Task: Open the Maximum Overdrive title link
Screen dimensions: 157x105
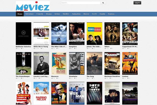Action: 112,76
